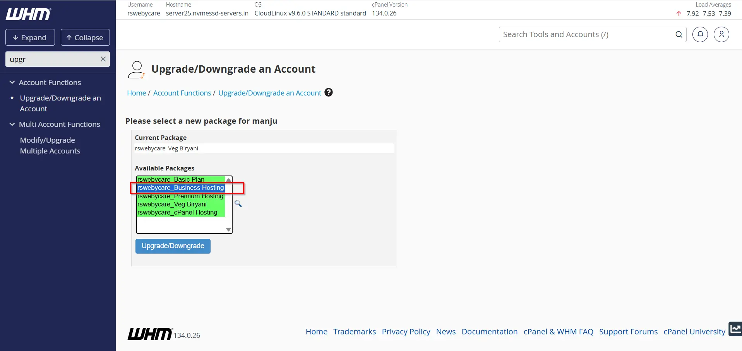Screen dimensions: 742x351
Task: Expand all sidebar menu sections
Action: pos(30,37)
